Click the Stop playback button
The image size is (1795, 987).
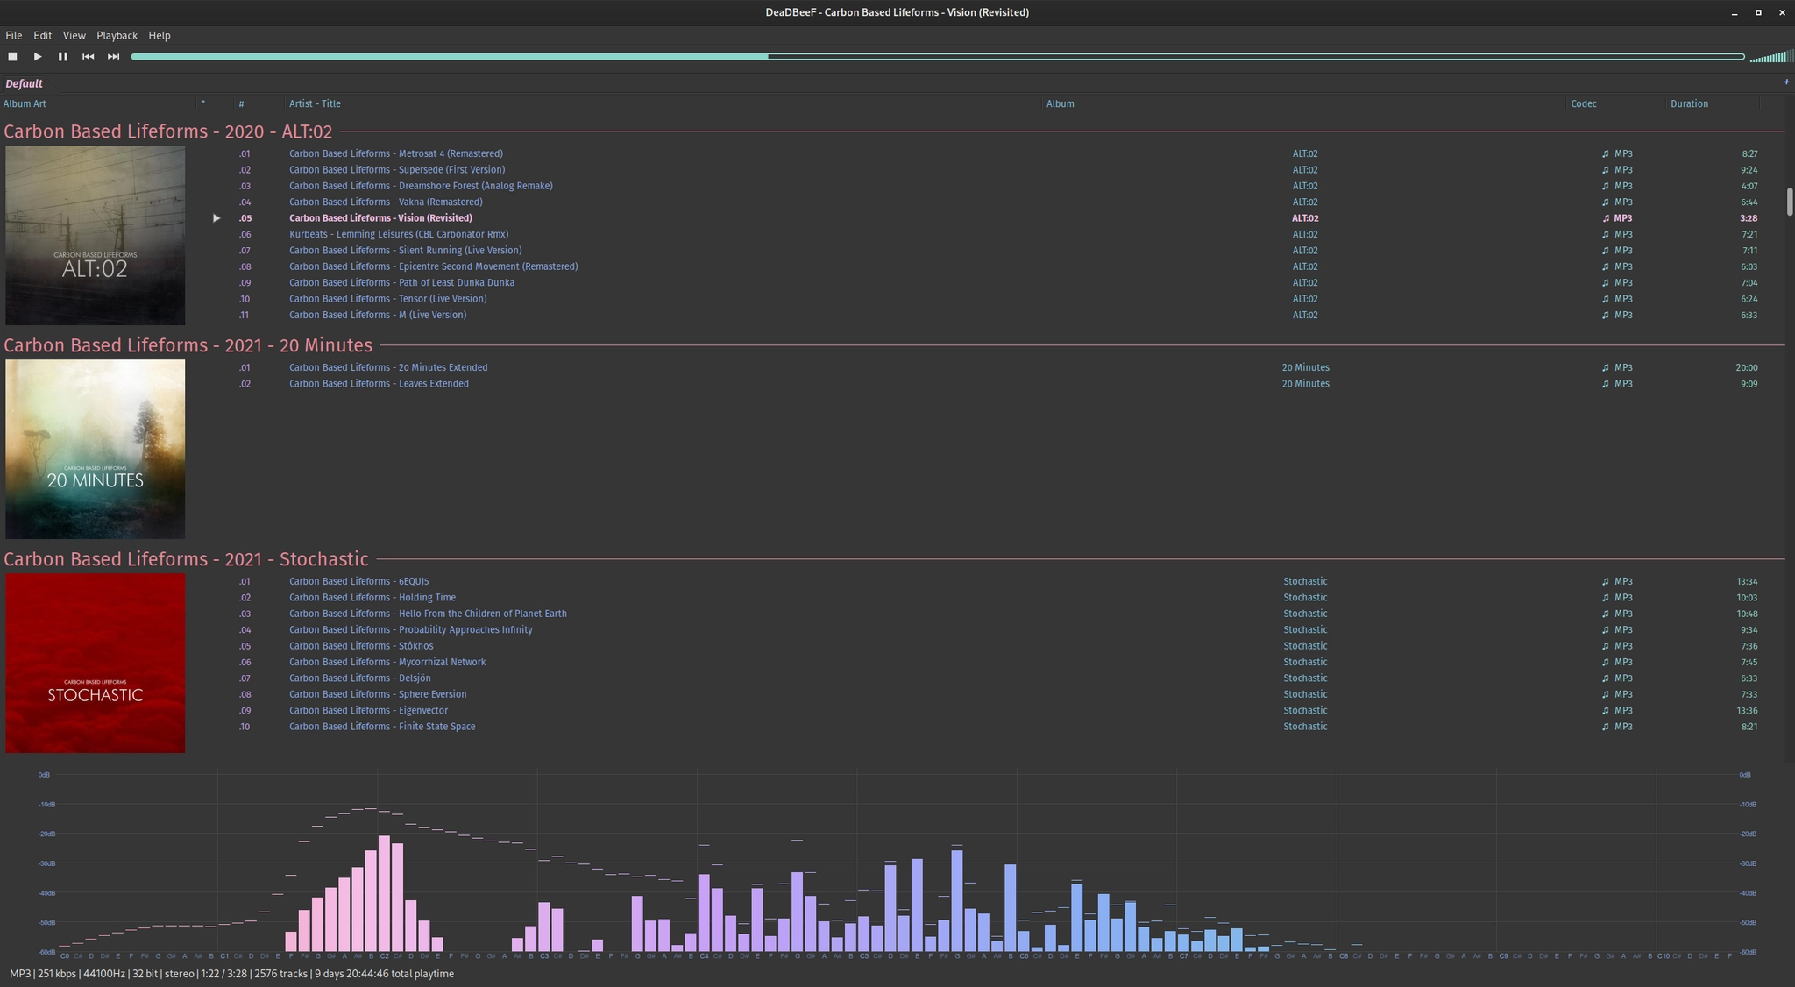[x=12, y=56]
